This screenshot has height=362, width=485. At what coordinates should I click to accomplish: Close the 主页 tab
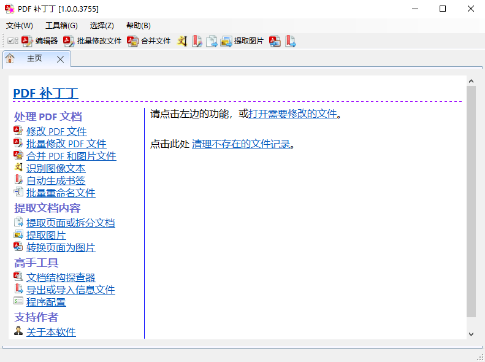pyautogui.click(x=60, y=59)
